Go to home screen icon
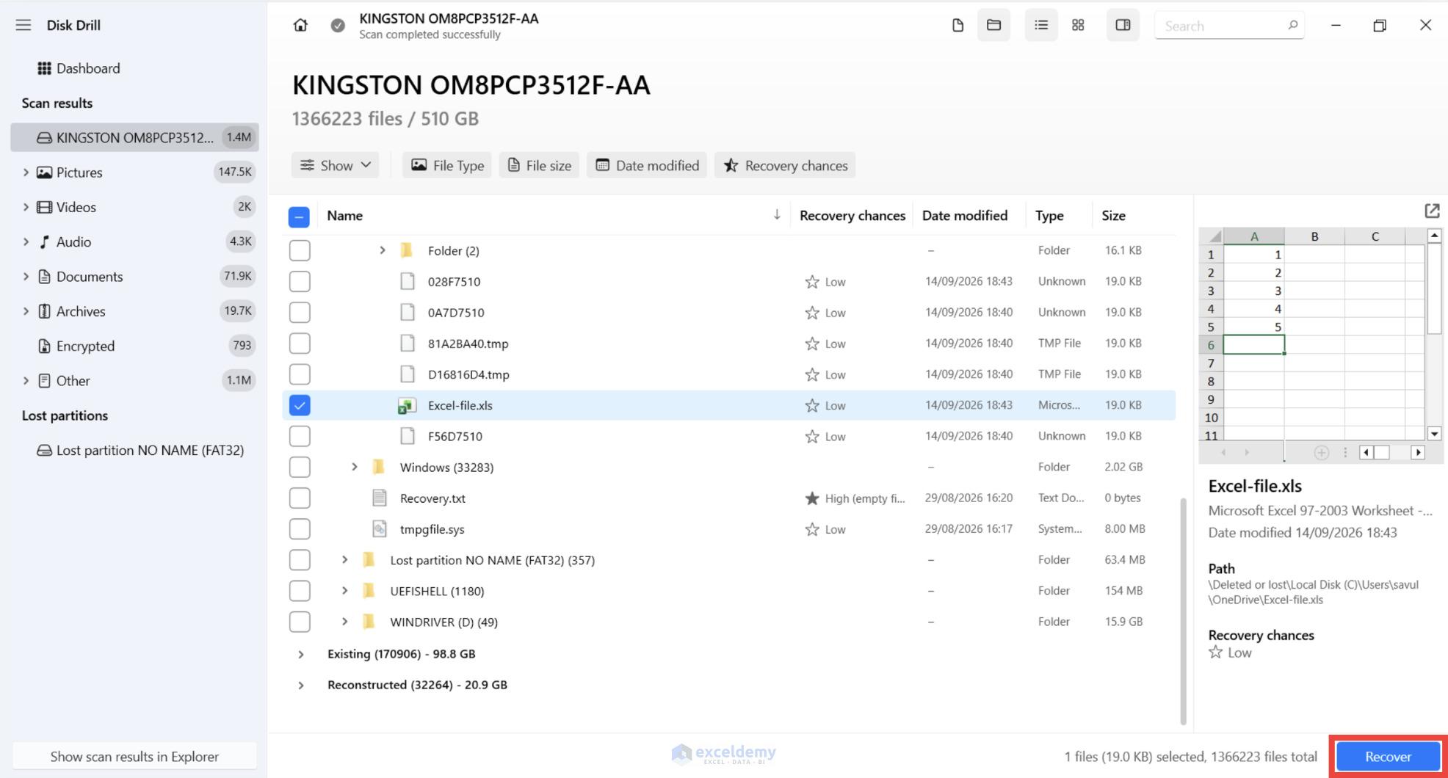Image resolution: width=1448 pixels, height=778 pixels. pyautogui.click(x=300, y=25)
